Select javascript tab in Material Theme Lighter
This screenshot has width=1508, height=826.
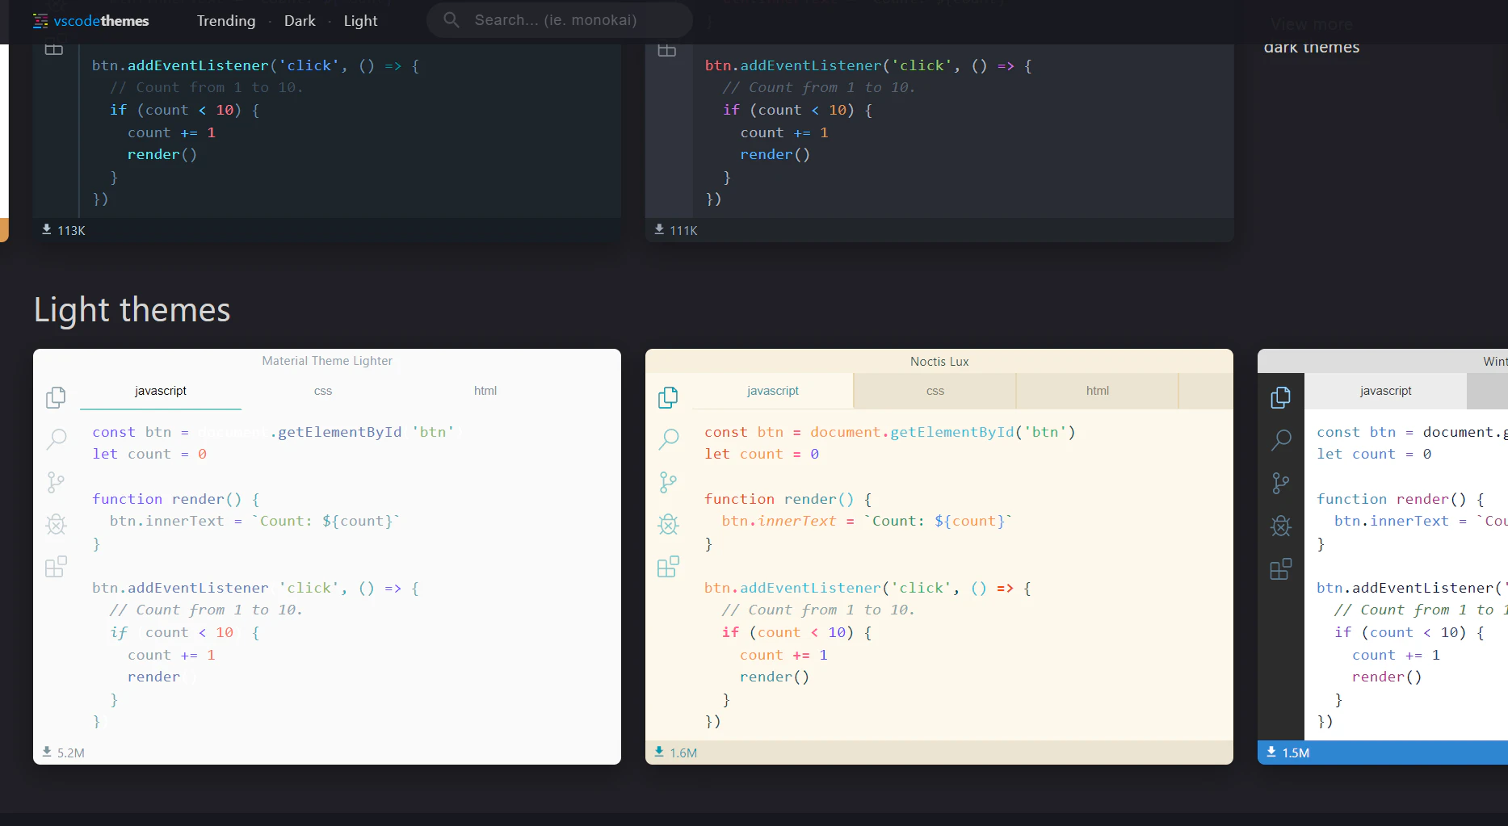(161, 391)
